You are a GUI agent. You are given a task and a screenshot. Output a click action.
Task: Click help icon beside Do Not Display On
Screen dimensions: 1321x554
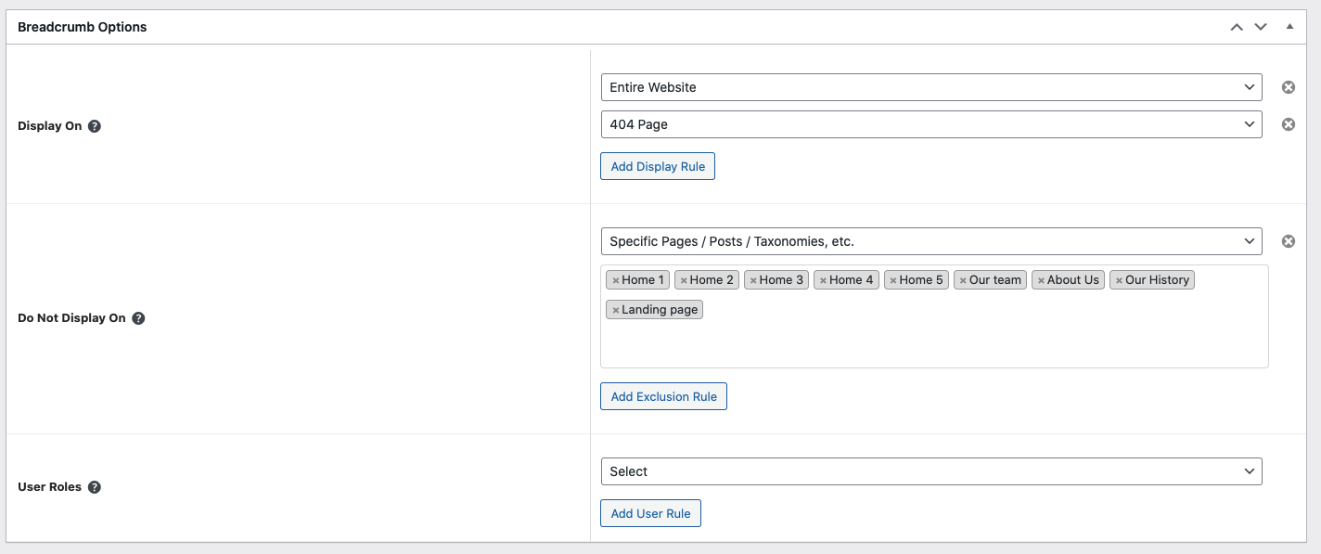[x=138, y=318]
